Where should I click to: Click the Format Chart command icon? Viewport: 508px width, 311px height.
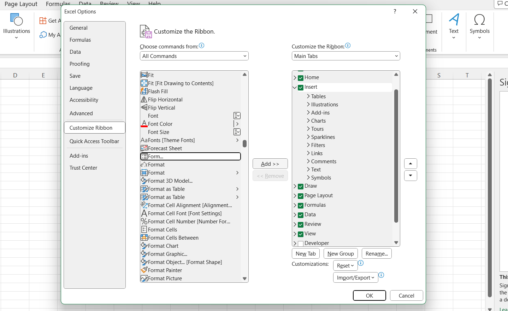coord(144,246)
